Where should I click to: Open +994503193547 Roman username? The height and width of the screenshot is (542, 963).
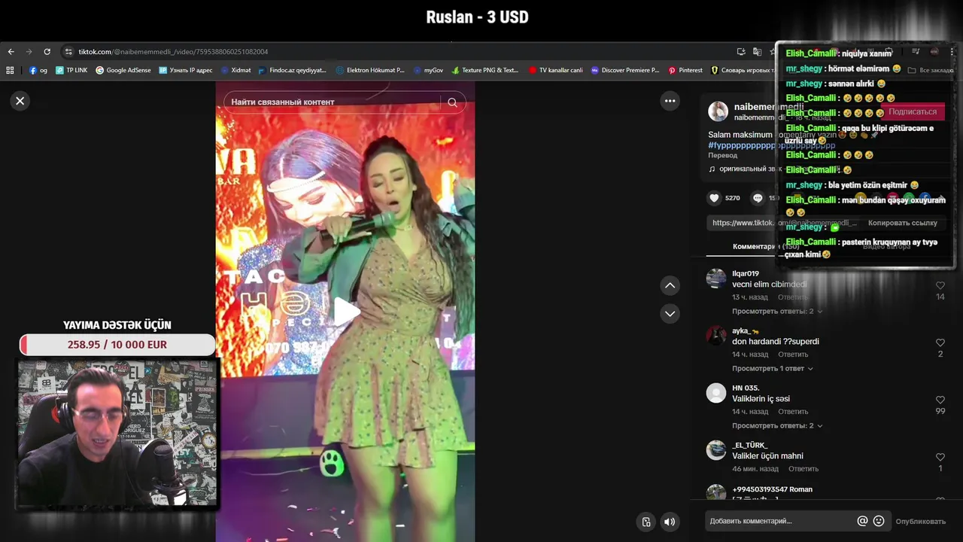point(772,489)
